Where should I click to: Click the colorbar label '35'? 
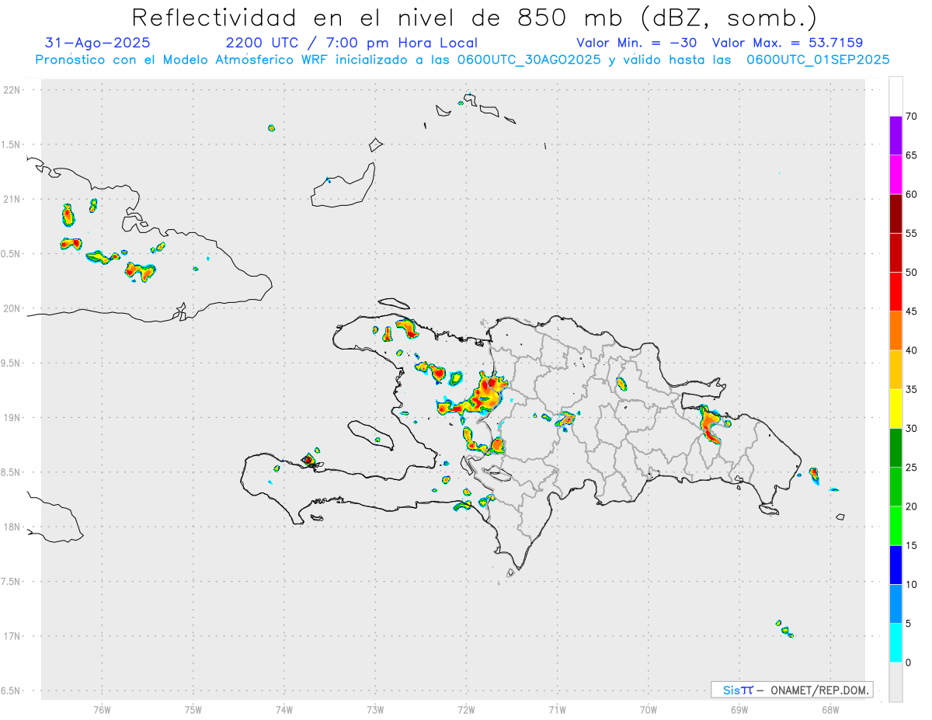912,389
